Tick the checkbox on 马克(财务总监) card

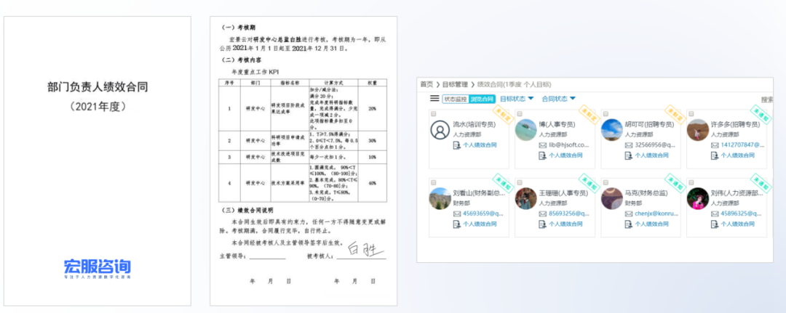point(606,182)
